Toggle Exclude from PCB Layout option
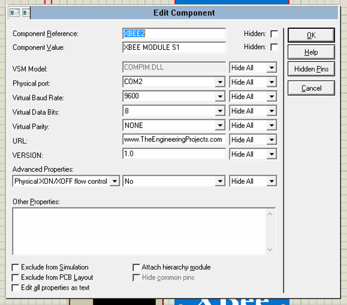This screenshot has height=305, width=347. tap(16, 278)
